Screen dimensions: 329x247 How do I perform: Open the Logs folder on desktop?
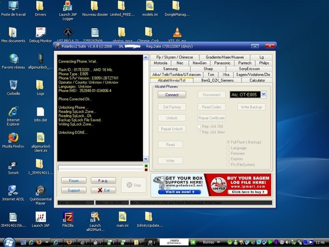click(40, 88)
